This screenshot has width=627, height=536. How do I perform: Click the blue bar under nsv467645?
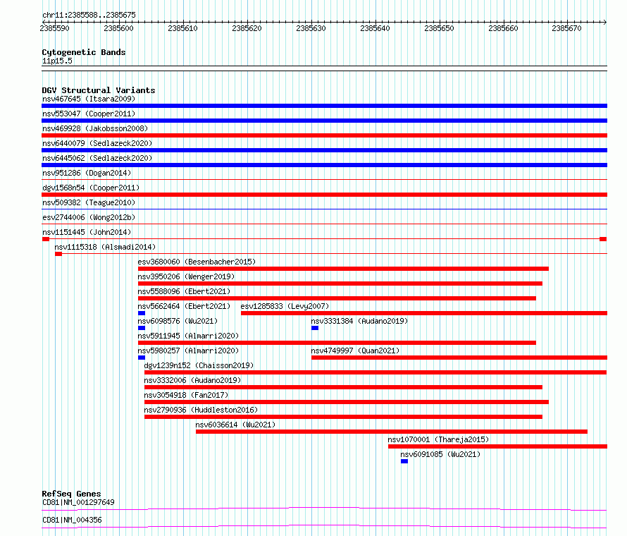click(324, 106)
